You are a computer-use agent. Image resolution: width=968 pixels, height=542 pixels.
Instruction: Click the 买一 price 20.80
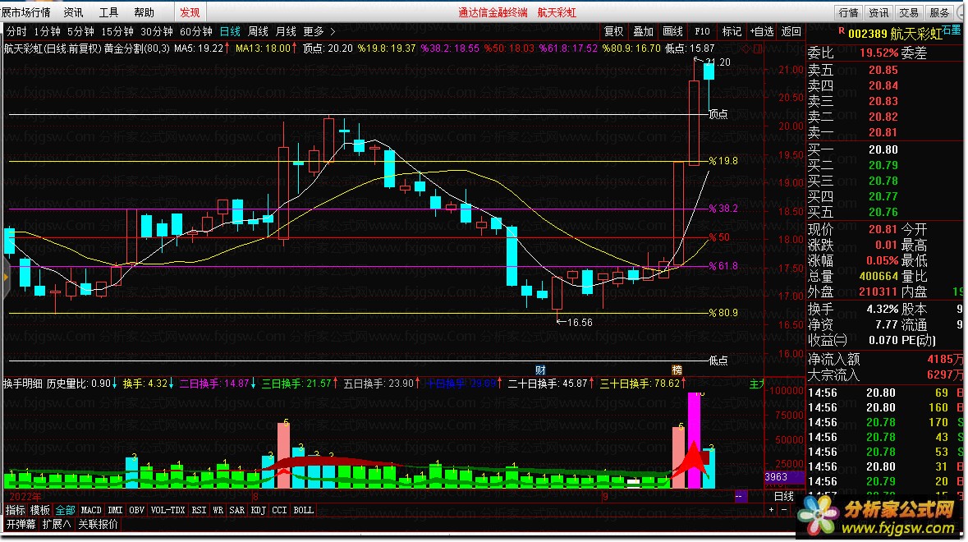[883, 150]
